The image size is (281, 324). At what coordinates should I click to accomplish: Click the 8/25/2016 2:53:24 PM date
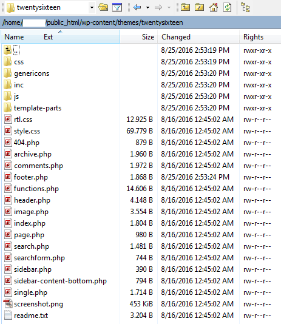195,177
